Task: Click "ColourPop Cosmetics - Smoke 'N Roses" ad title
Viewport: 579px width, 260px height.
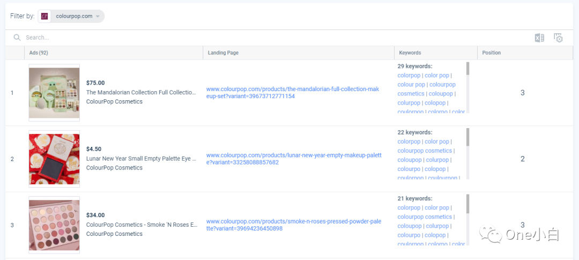Action: pos(142,225)
